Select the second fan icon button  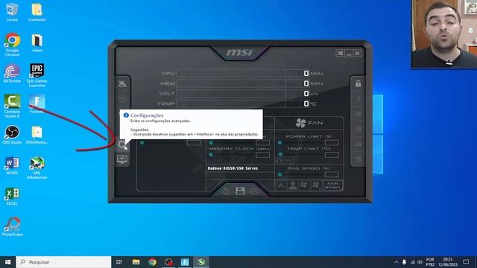click(x=316, y=185)
